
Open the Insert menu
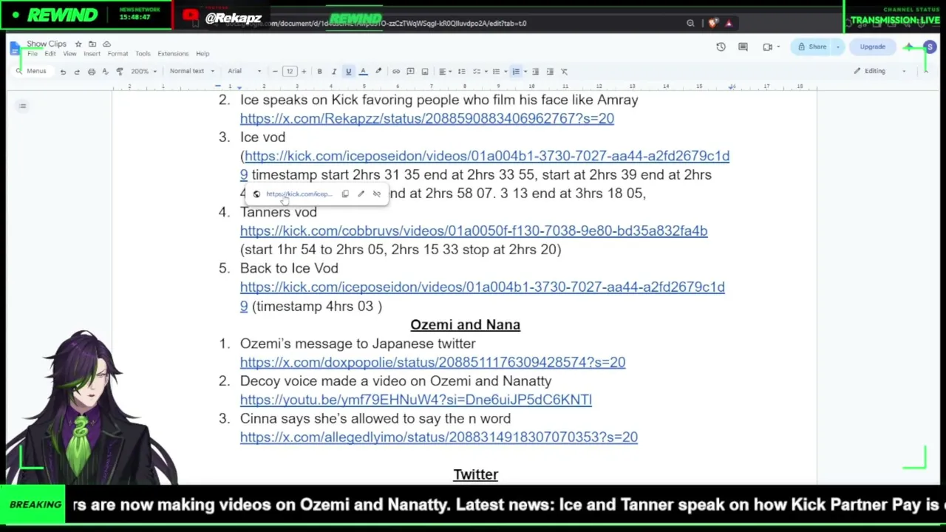92,54
